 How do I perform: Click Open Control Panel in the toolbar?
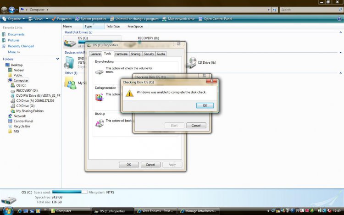coord(215,19)
